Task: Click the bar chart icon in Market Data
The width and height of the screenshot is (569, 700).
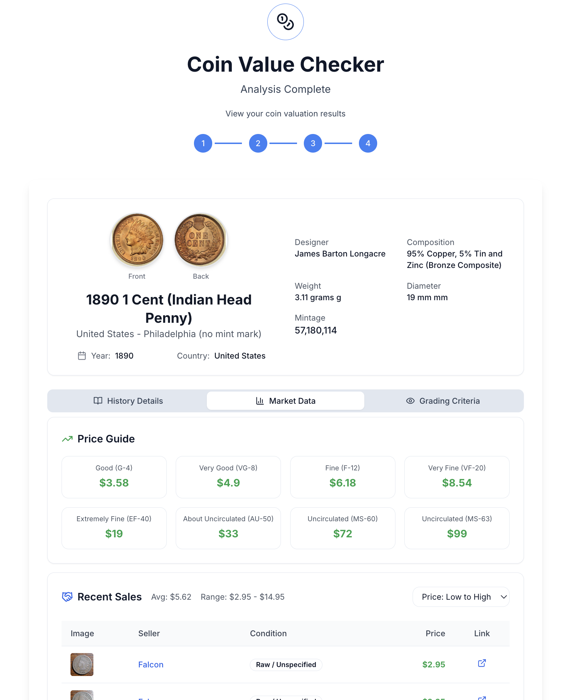Action: pos(260,401)
